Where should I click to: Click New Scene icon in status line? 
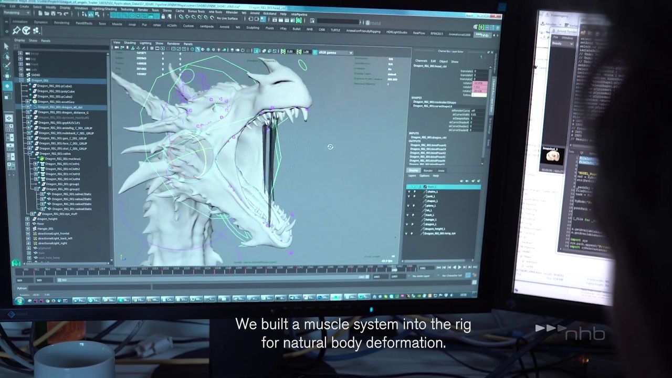[40, 13]
